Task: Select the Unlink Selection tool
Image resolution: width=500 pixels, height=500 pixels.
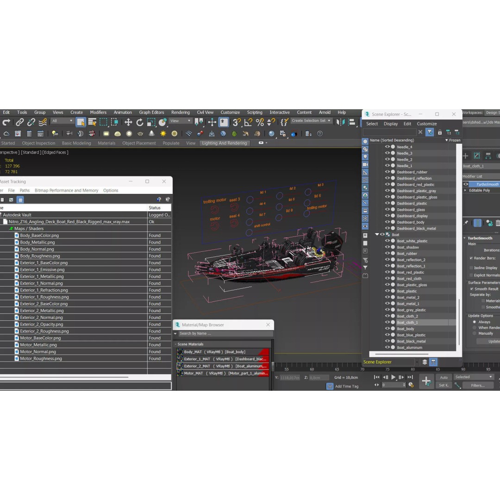Action: pyautogui.click(x=31, y=122)
